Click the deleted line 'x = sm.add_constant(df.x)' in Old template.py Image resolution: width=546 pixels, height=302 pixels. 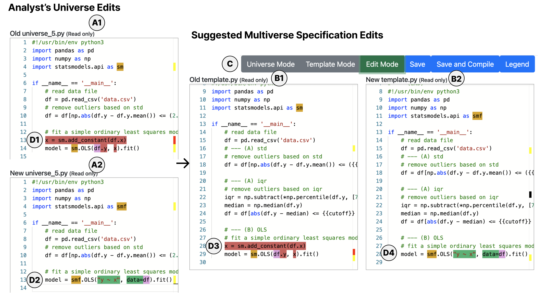pos(265,246)
